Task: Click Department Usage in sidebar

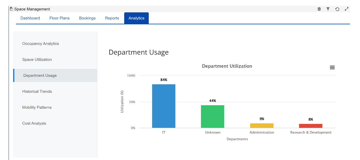Action: [x=40, y=76]
